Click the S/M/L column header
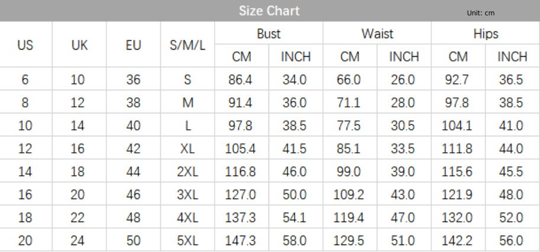Viewport: 540px width, 252px height. pos(187,45)
